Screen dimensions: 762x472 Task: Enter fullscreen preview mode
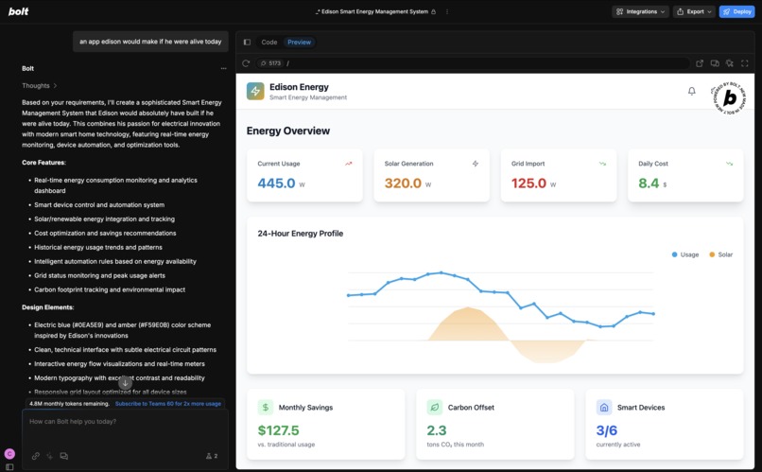[744, 63]
